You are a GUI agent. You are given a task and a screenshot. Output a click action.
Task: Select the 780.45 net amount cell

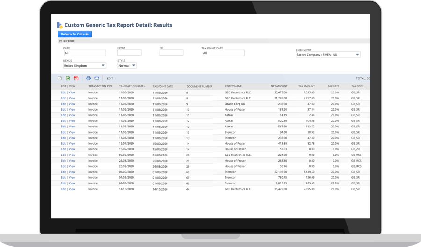coord(283,177)
